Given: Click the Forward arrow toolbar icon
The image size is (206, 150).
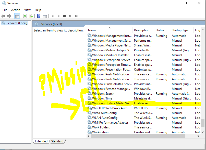Looking at the screenshot, I should (x=9, y=16).
